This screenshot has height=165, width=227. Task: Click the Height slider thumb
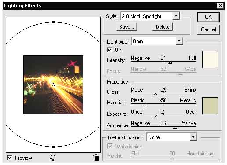(x=172, y=158)
